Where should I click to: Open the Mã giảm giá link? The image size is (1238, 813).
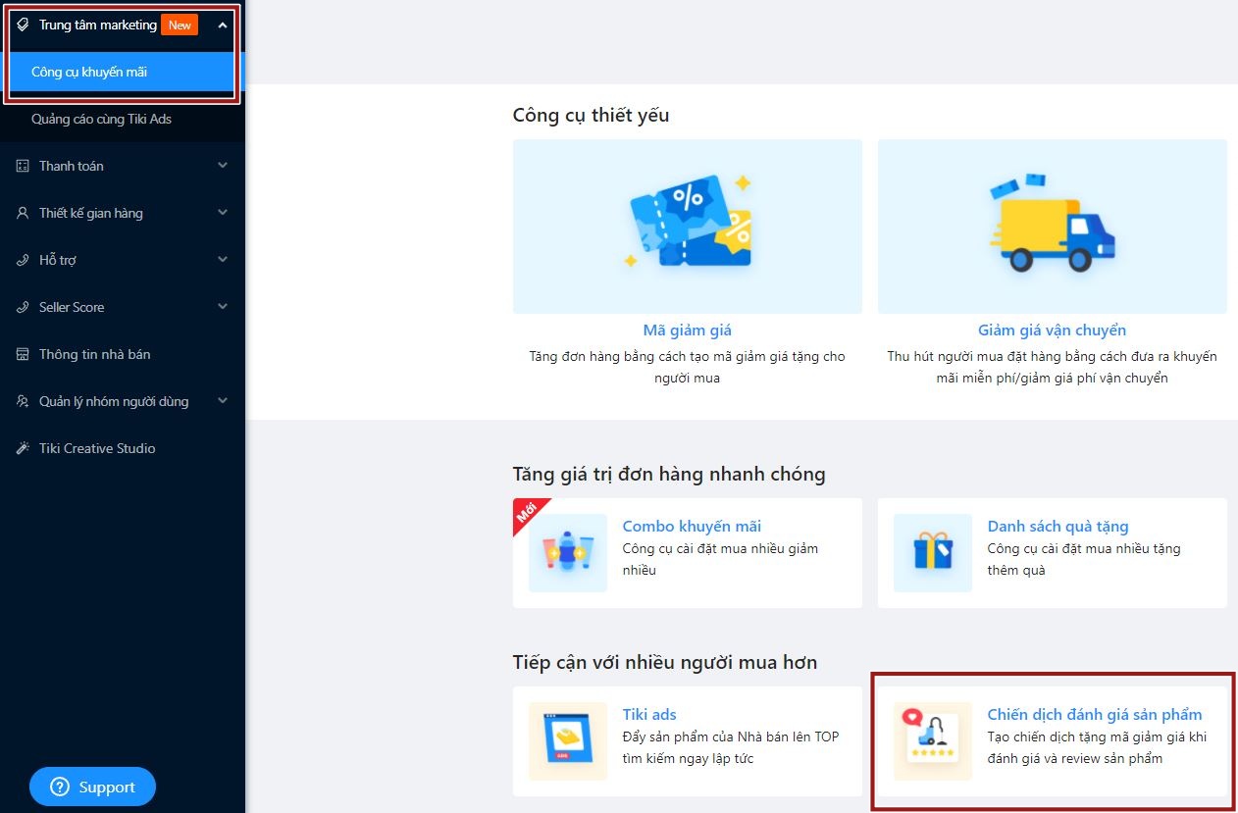[x=687, y=330]
